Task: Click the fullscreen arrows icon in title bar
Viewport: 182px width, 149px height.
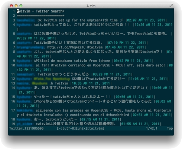Action: (x=171, y=6)
